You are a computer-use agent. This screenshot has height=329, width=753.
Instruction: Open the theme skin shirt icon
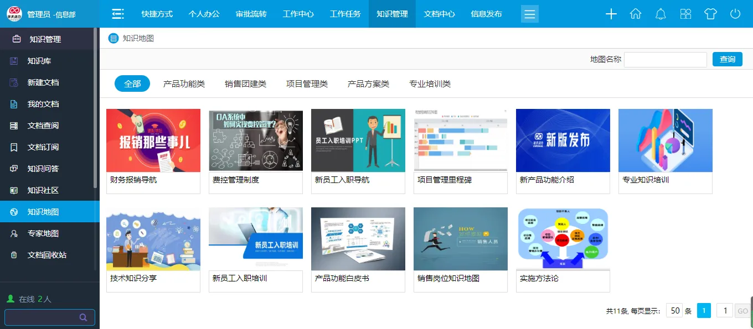(x=710, y=14)
